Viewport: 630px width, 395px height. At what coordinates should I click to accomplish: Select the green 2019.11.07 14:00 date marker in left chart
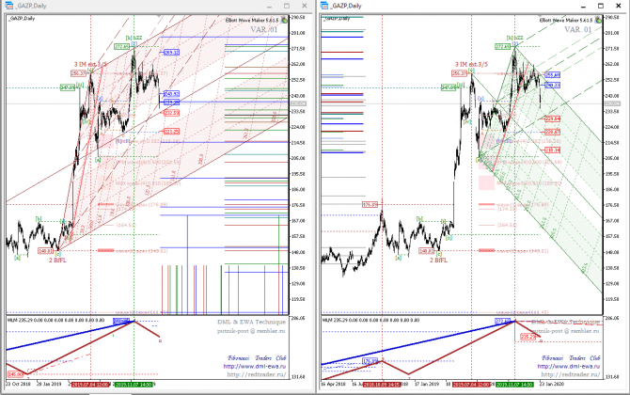134,385
